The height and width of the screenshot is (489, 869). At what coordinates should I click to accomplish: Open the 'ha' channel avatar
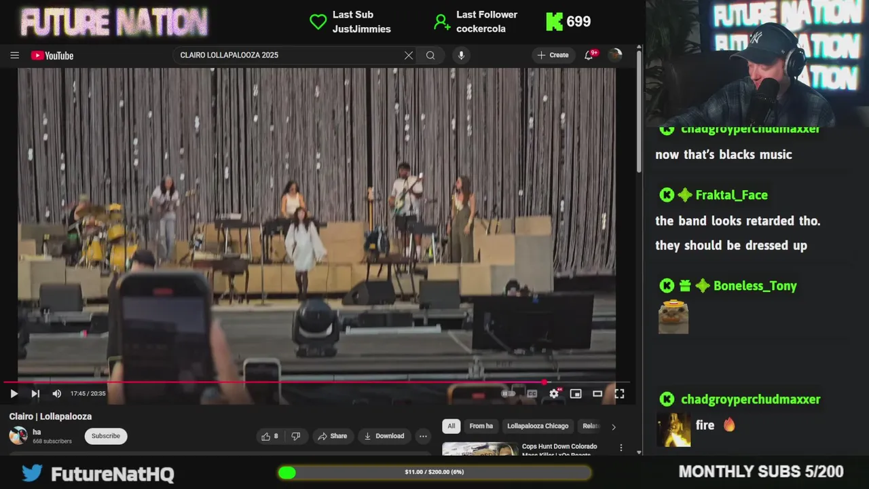click(x=18, y=435)
